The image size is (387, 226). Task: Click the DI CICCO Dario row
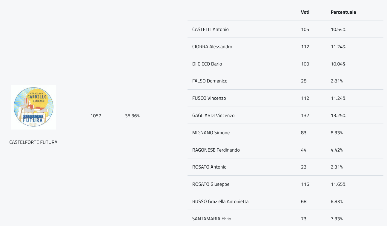pos(285,64)
